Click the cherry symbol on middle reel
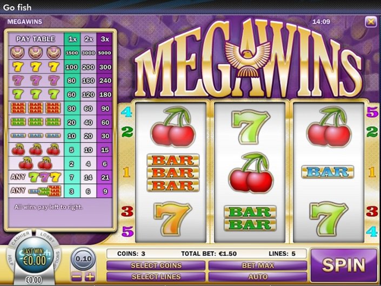This screenshot has width=381, height=286. point(251,173)
